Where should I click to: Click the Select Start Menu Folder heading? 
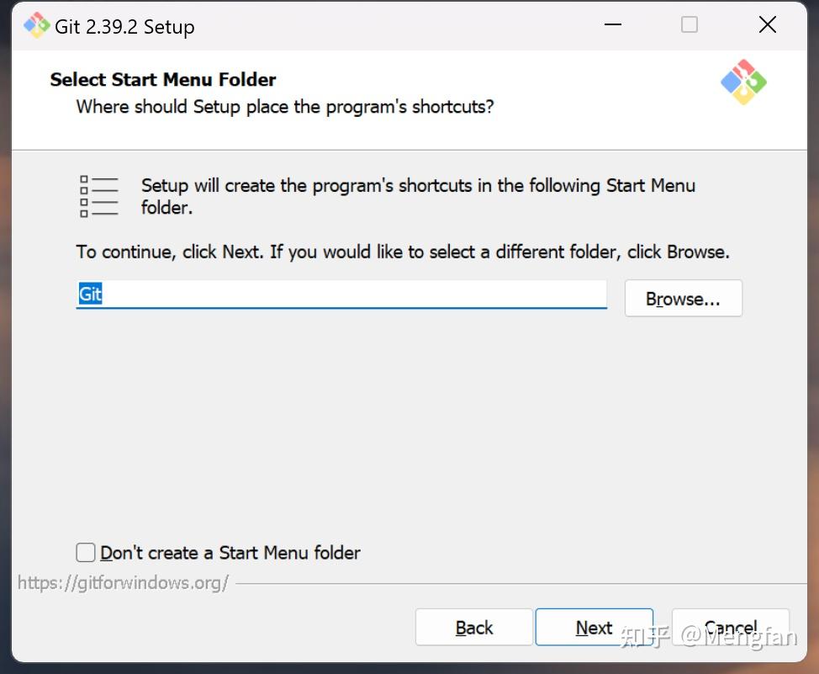(x=163, y=80)
